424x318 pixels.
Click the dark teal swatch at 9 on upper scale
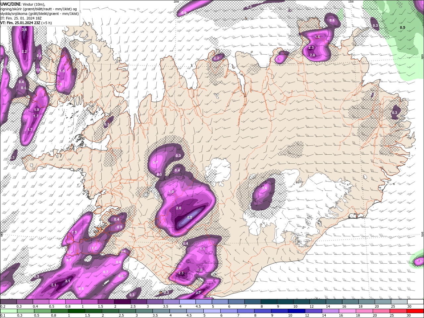tap(269, 302)
